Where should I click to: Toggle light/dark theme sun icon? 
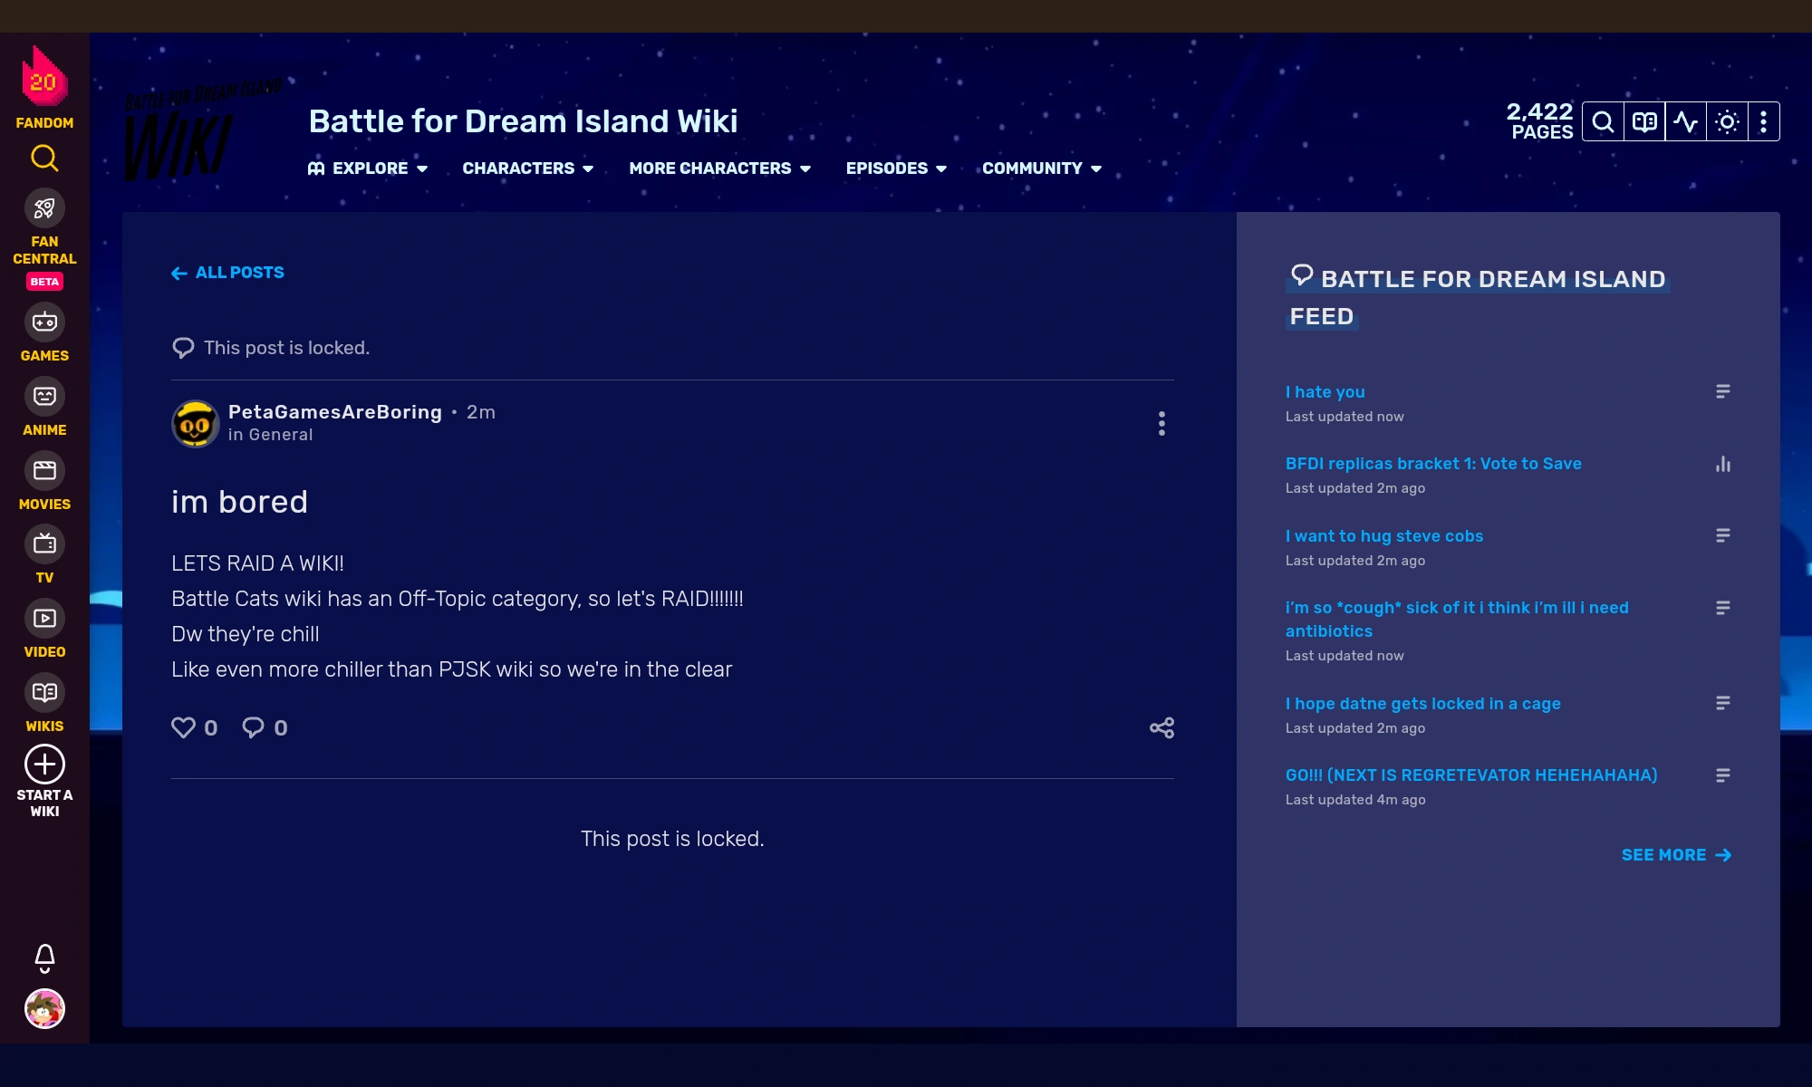click(x=1727, y=122)
